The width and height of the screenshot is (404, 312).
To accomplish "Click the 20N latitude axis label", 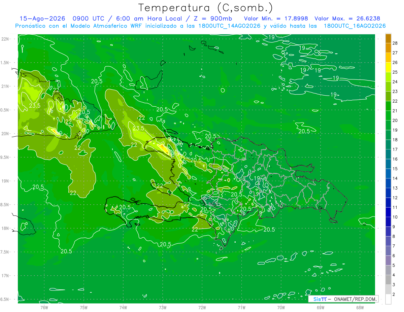I will click(x=5, y=134).
